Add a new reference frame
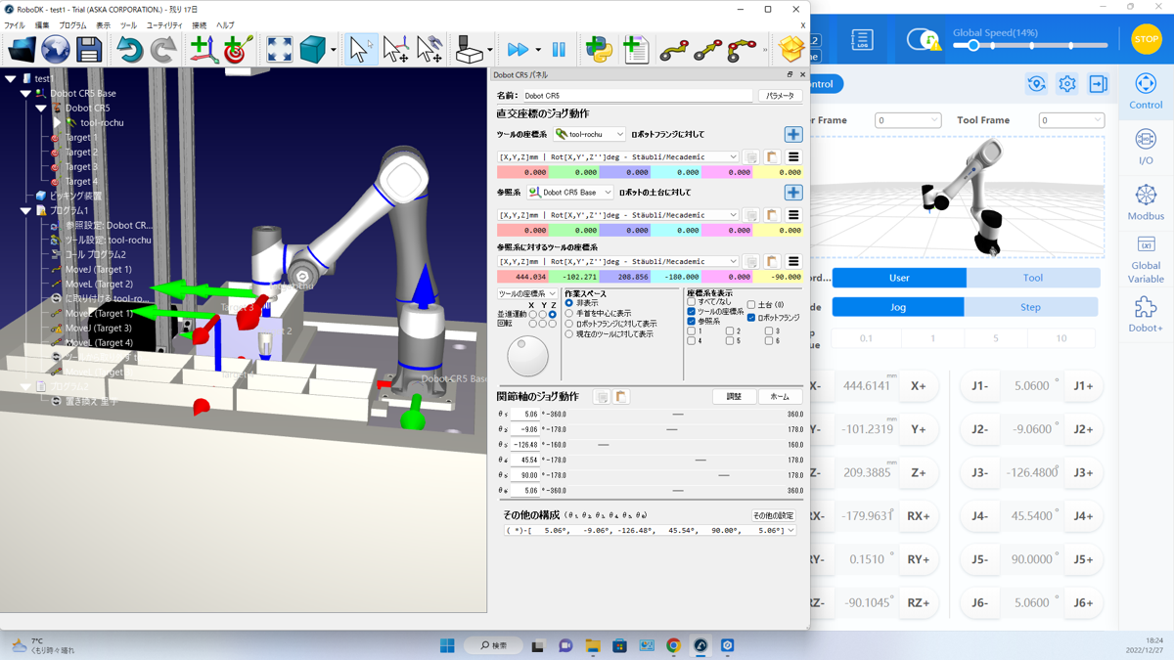The width and height of the screenshot is (1174, 660). [203, 49]
